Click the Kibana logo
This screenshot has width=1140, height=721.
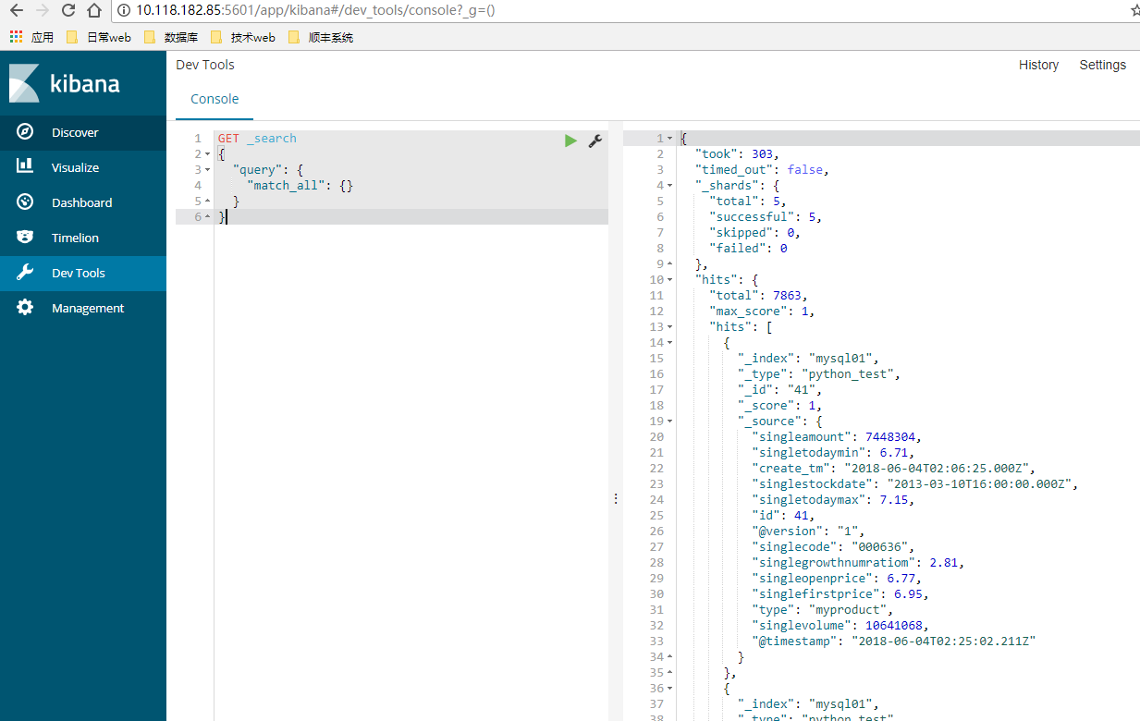[65, 83]
